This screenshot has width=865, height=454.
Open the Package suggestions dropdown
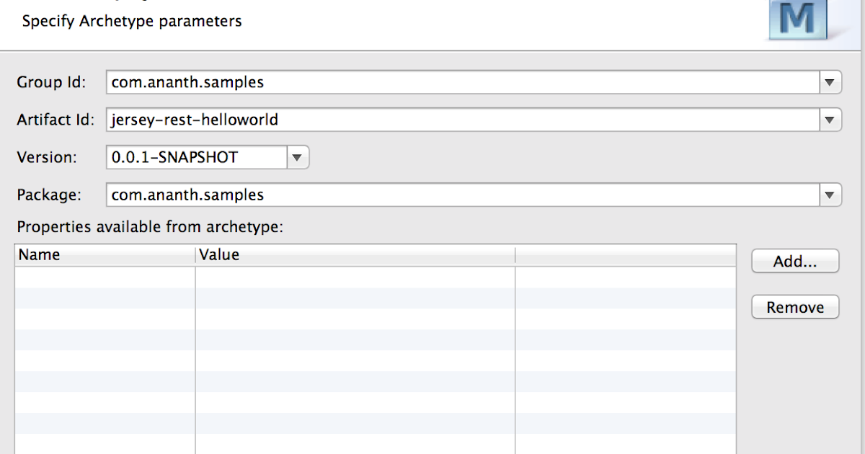(830, 195)
